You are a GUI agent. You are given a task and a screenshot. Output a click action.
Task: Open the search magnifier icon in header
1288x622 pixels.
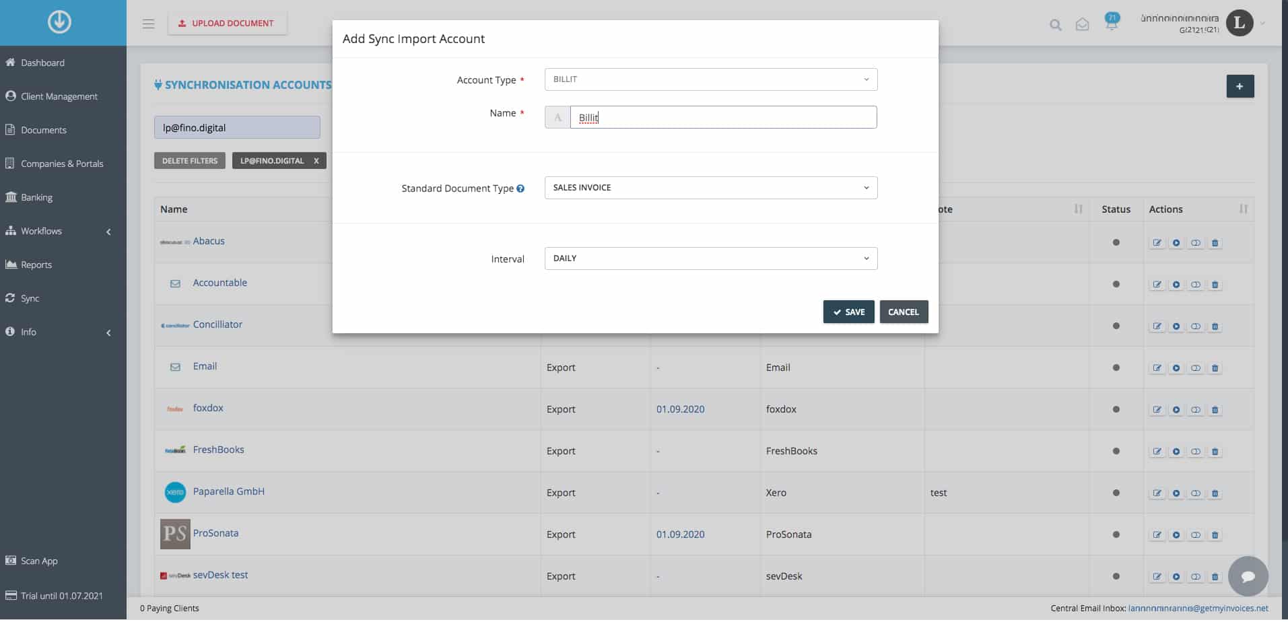1055,25
